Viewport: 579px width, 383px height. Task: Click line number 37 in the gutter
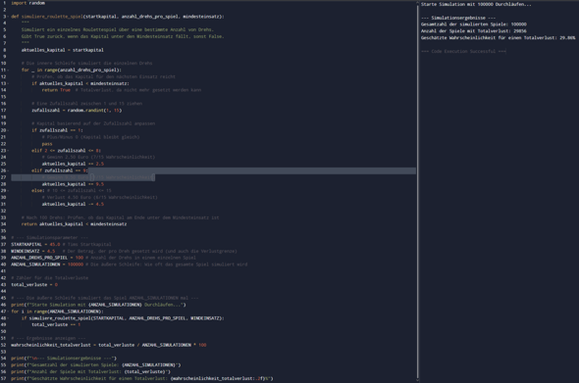click(3, 245)
